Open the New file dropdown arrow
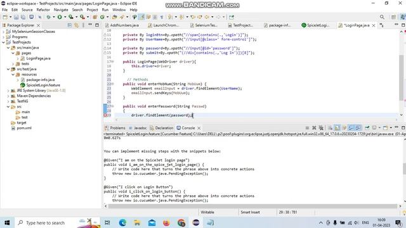The height and width of the screenshot is (228, 406). point(10,17)
